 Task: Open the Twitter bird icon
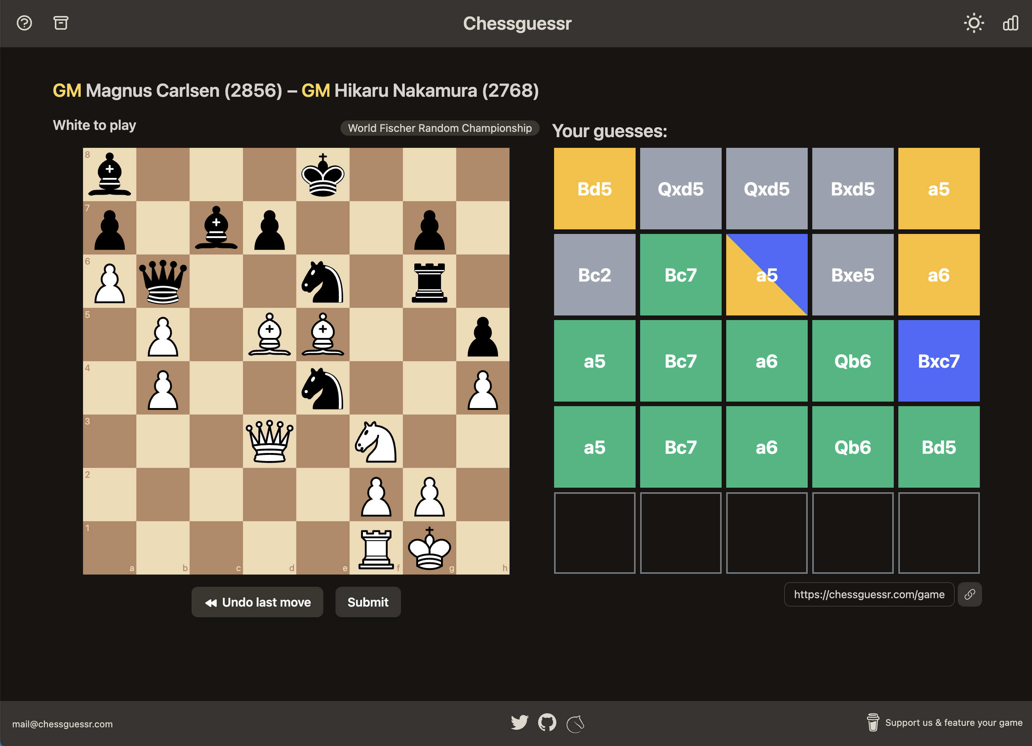[519, 722]
